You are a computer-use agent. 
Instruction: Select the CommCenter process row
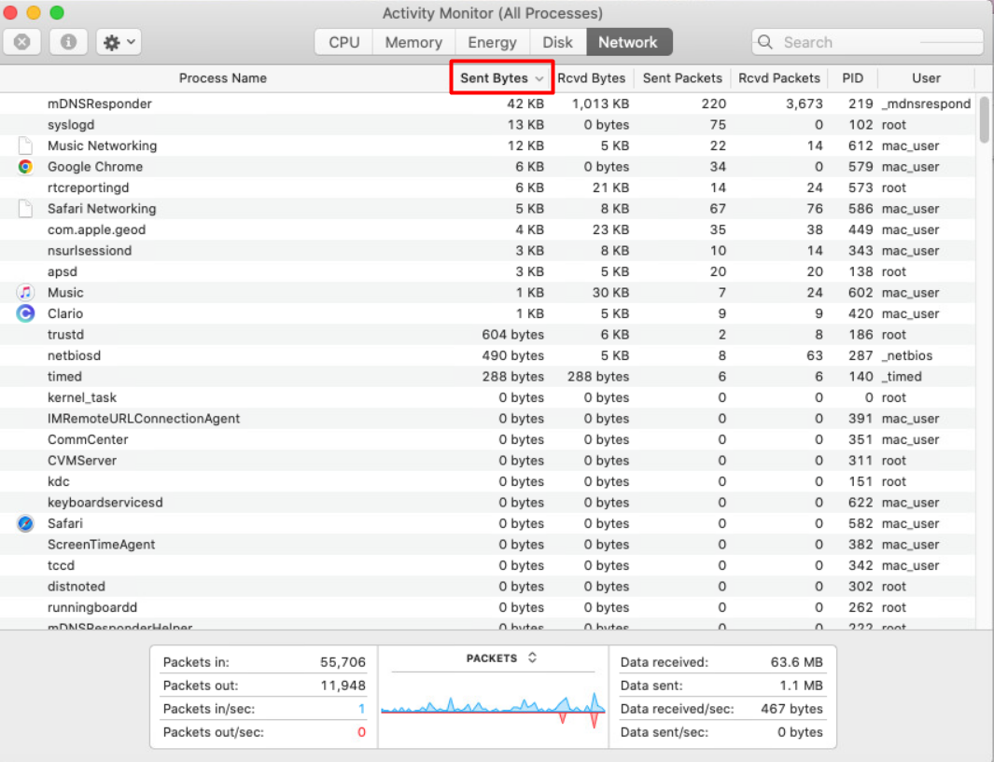point(487,439)
